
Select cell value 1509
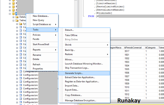tap(127, 84)
